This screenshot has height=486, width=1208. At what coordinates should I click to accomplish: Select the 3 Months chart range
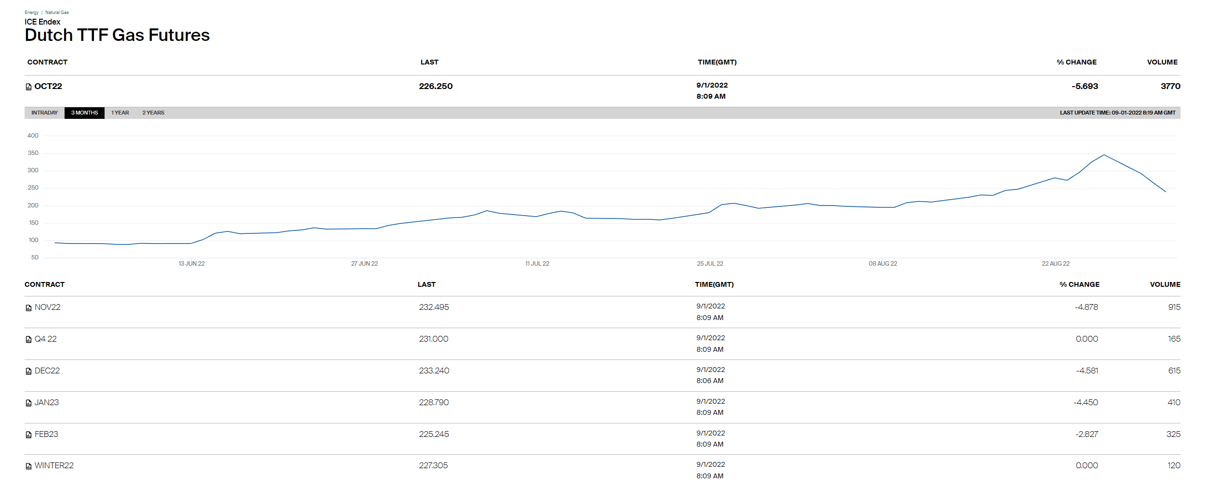point(84,113)
